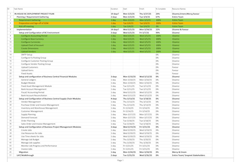Click Inventory and Warehouse Management task name

point(39,108)
